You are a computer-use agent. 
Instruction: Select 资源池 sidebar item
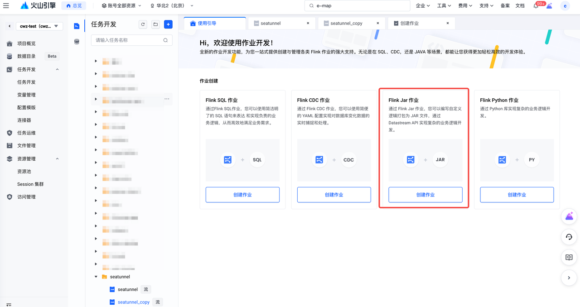point(24,171)
